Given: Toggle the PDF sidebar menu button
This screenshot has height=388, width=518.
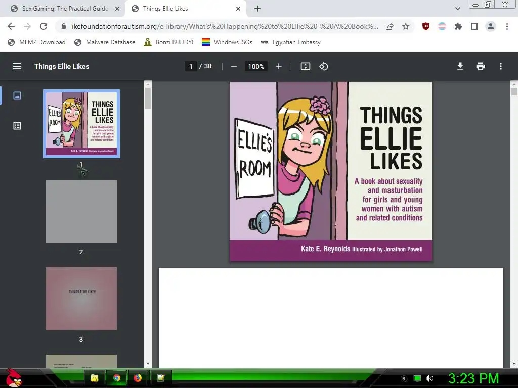Looking at the screenshot, I should click(x=17, y=66).
